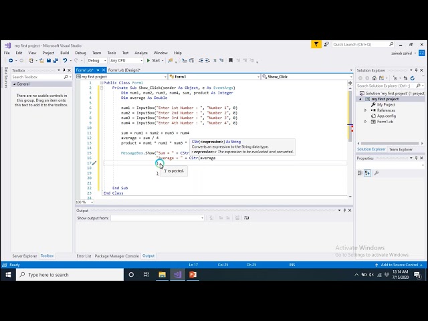
Task: Open Visual Studio from Windows taskbar
Action: [177, 275]
